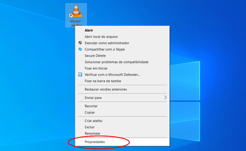This screenshot has height=151, width=246.
Task: Select 'Fixar na barra de tarefas'
Action: point(103,81)
